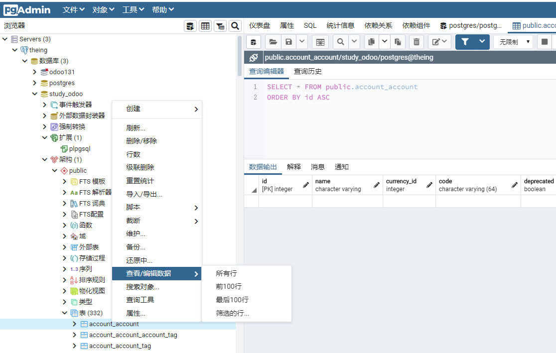Screen dimensions: 556x353
Task: Switch to the 通知 output tab
Action: pyautogui.click(x=341, y=167)
